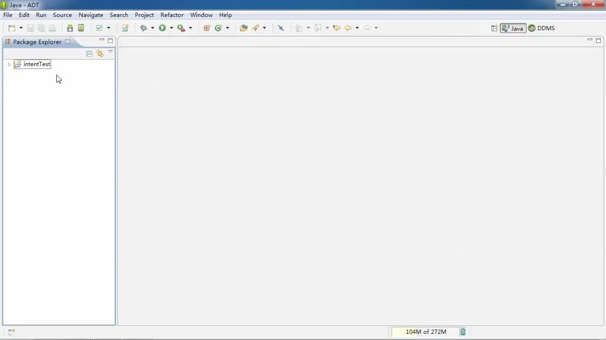The width and height of the screenshot is (606, 340).
Task: Switch to the DDMS perspective
Action: pos(541,28)
